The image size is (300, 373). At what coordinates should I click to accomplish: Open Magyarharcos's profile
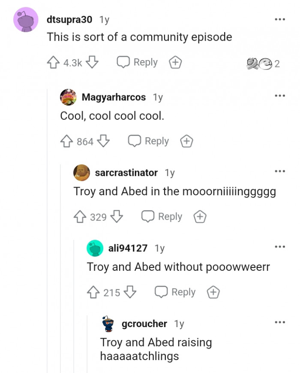point(113,97)
